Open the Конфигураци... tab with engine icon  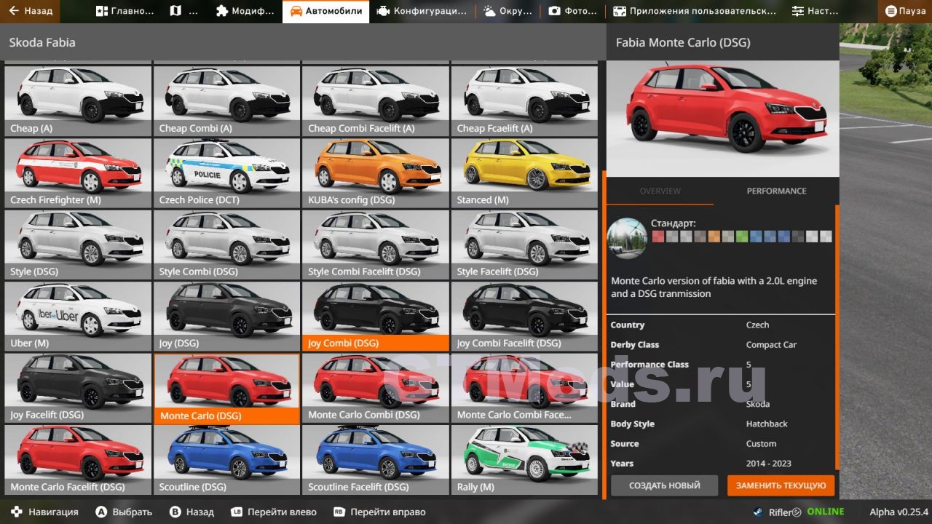[422, 11]
